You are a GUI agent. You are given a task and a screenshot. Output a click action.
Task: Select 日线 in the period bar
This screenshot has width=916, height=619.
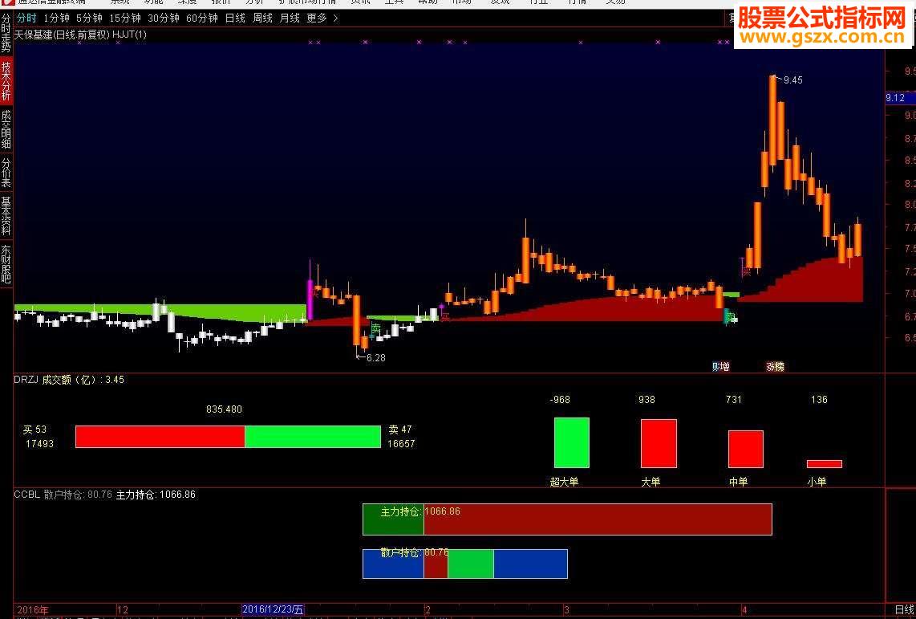coord(236,18)
